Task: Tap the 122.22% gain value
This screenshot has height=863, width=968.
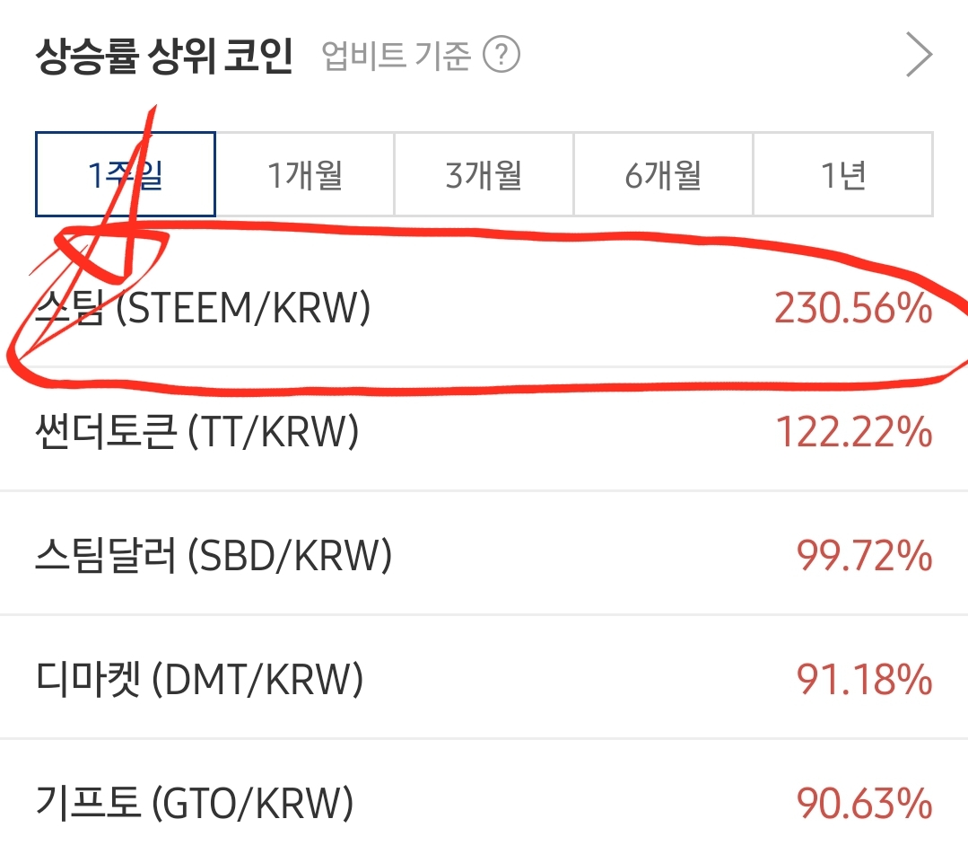Action: pyautogui.click(x=854, y=431)
